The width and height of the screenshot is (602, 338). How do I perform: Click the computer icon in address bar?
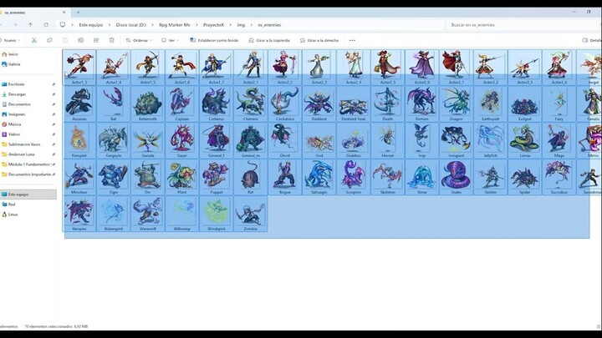point(63,25)
